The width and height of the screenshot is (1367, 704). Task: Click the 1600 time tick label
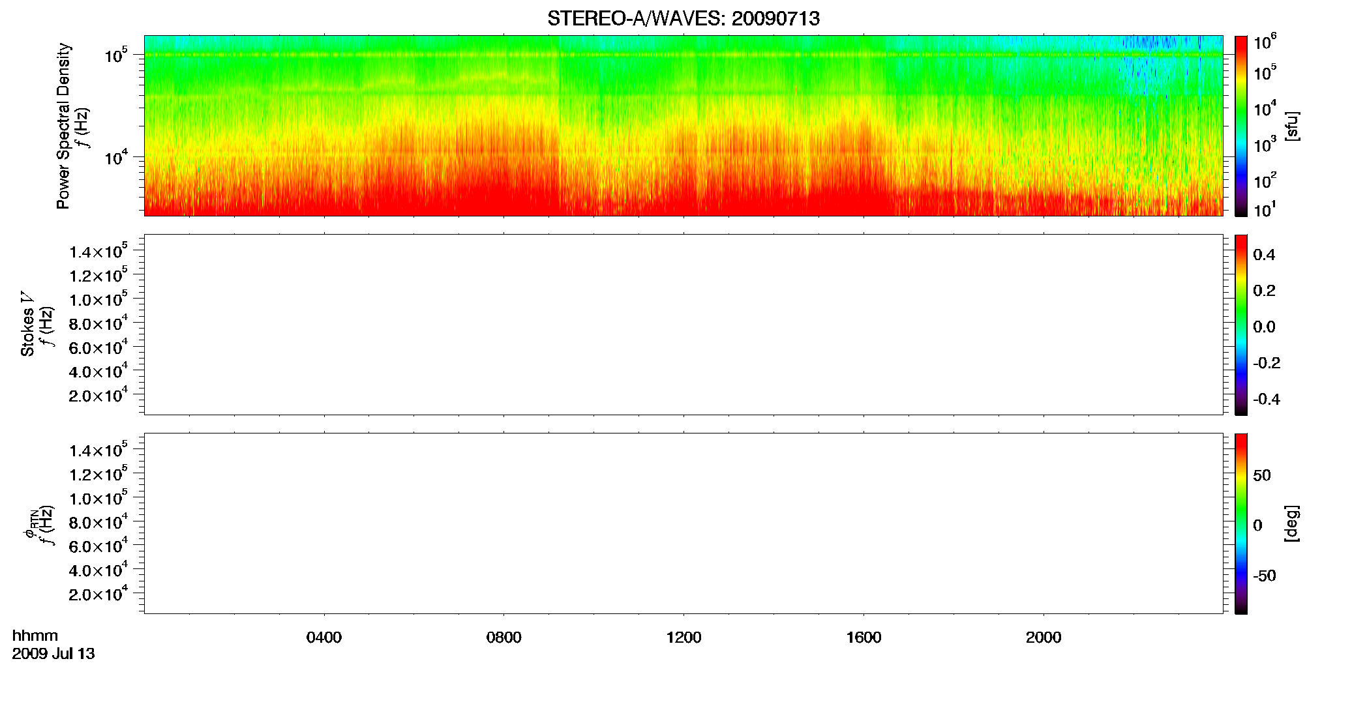click(x=864, y=638)
